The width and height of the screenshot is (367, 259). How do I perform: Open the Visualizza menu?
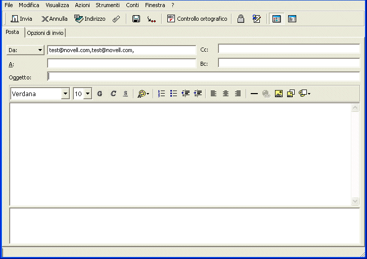pyautogui.click(x=57, y=5)
